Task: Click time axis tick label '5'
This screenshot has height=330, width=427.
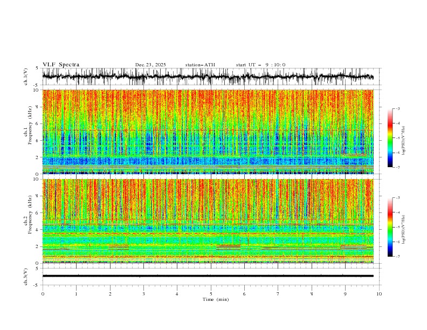Action: coord(211,294)
